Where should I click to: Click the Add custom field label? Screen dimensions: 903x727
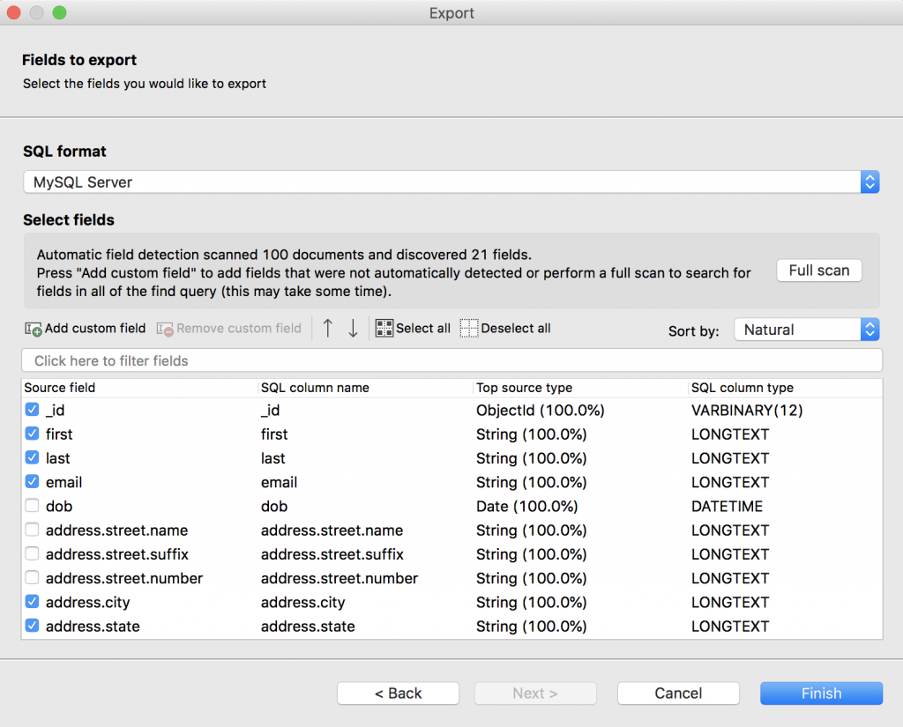[95, 328]
